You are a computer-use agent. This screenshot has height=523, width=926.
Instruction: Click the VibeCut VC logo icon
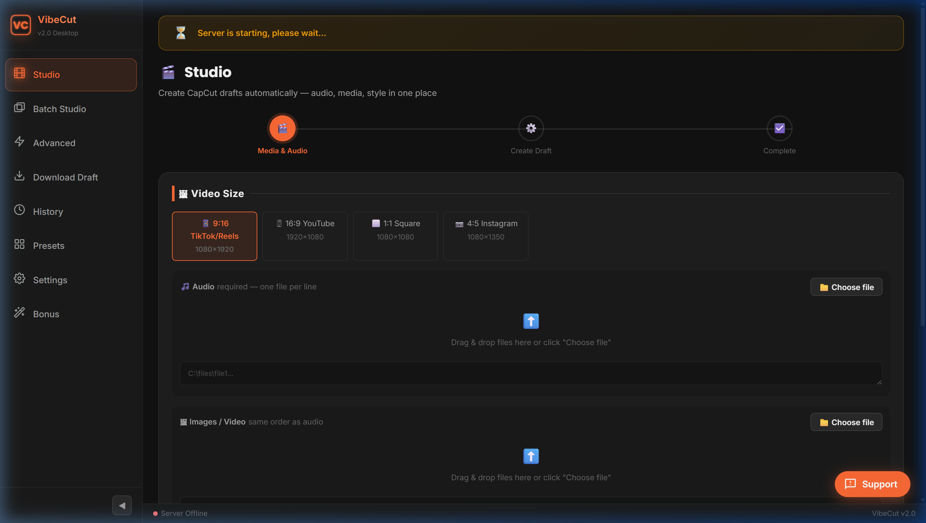pos(20,25)
